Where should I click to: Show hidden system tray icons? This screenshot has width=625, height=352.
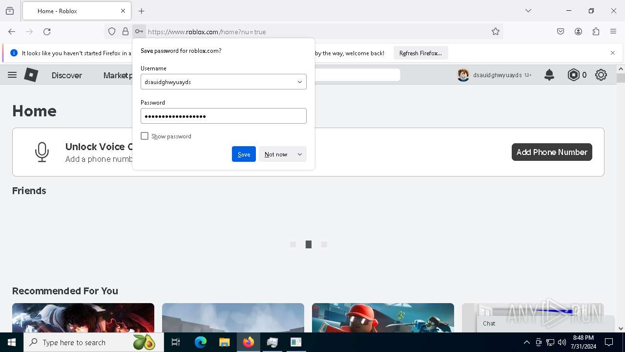tap(526, 342)
